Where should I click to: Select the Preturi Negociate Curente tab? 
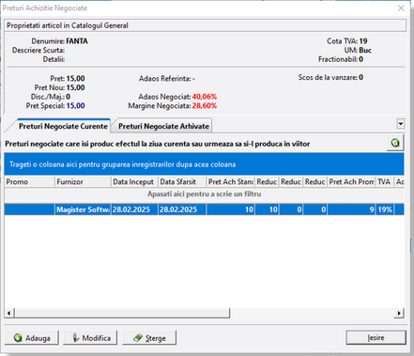pyautogui.click(x=63, y=126)
